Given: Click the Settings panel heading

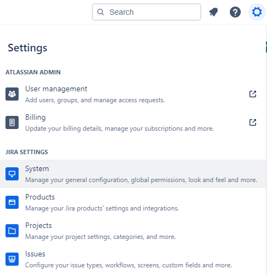Looking at the screenshot, I should point(27,48).
